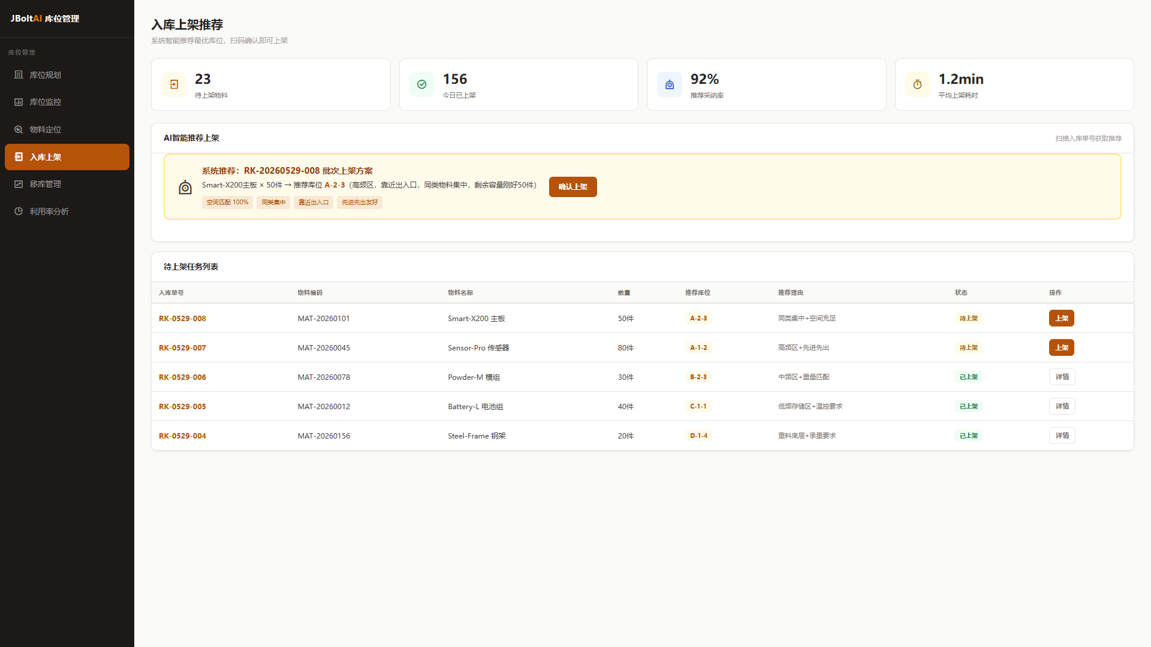Open order link RK-0529-005
This screenshot has height=647, width=1151.
182,407
